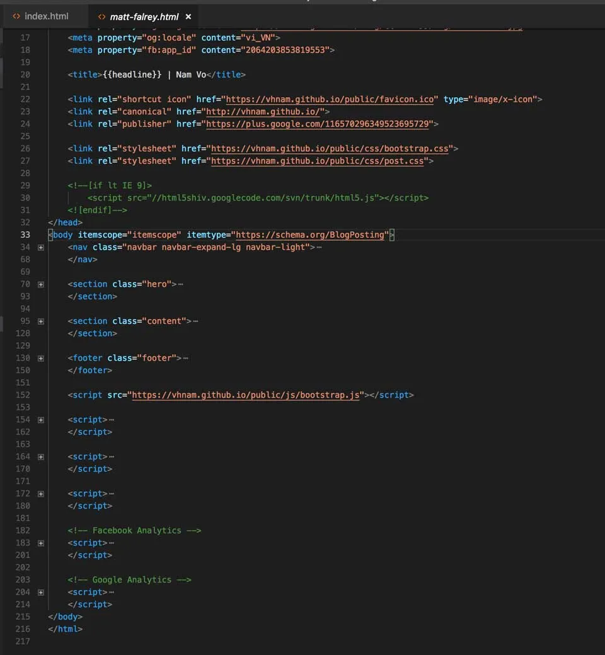Click the fold icon on line 164
This screenshot has height=655, width=605.
41,457
